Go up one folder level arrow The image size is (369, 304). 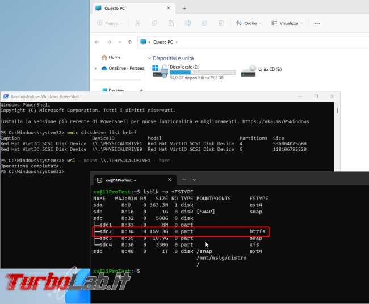click(130, 42)
